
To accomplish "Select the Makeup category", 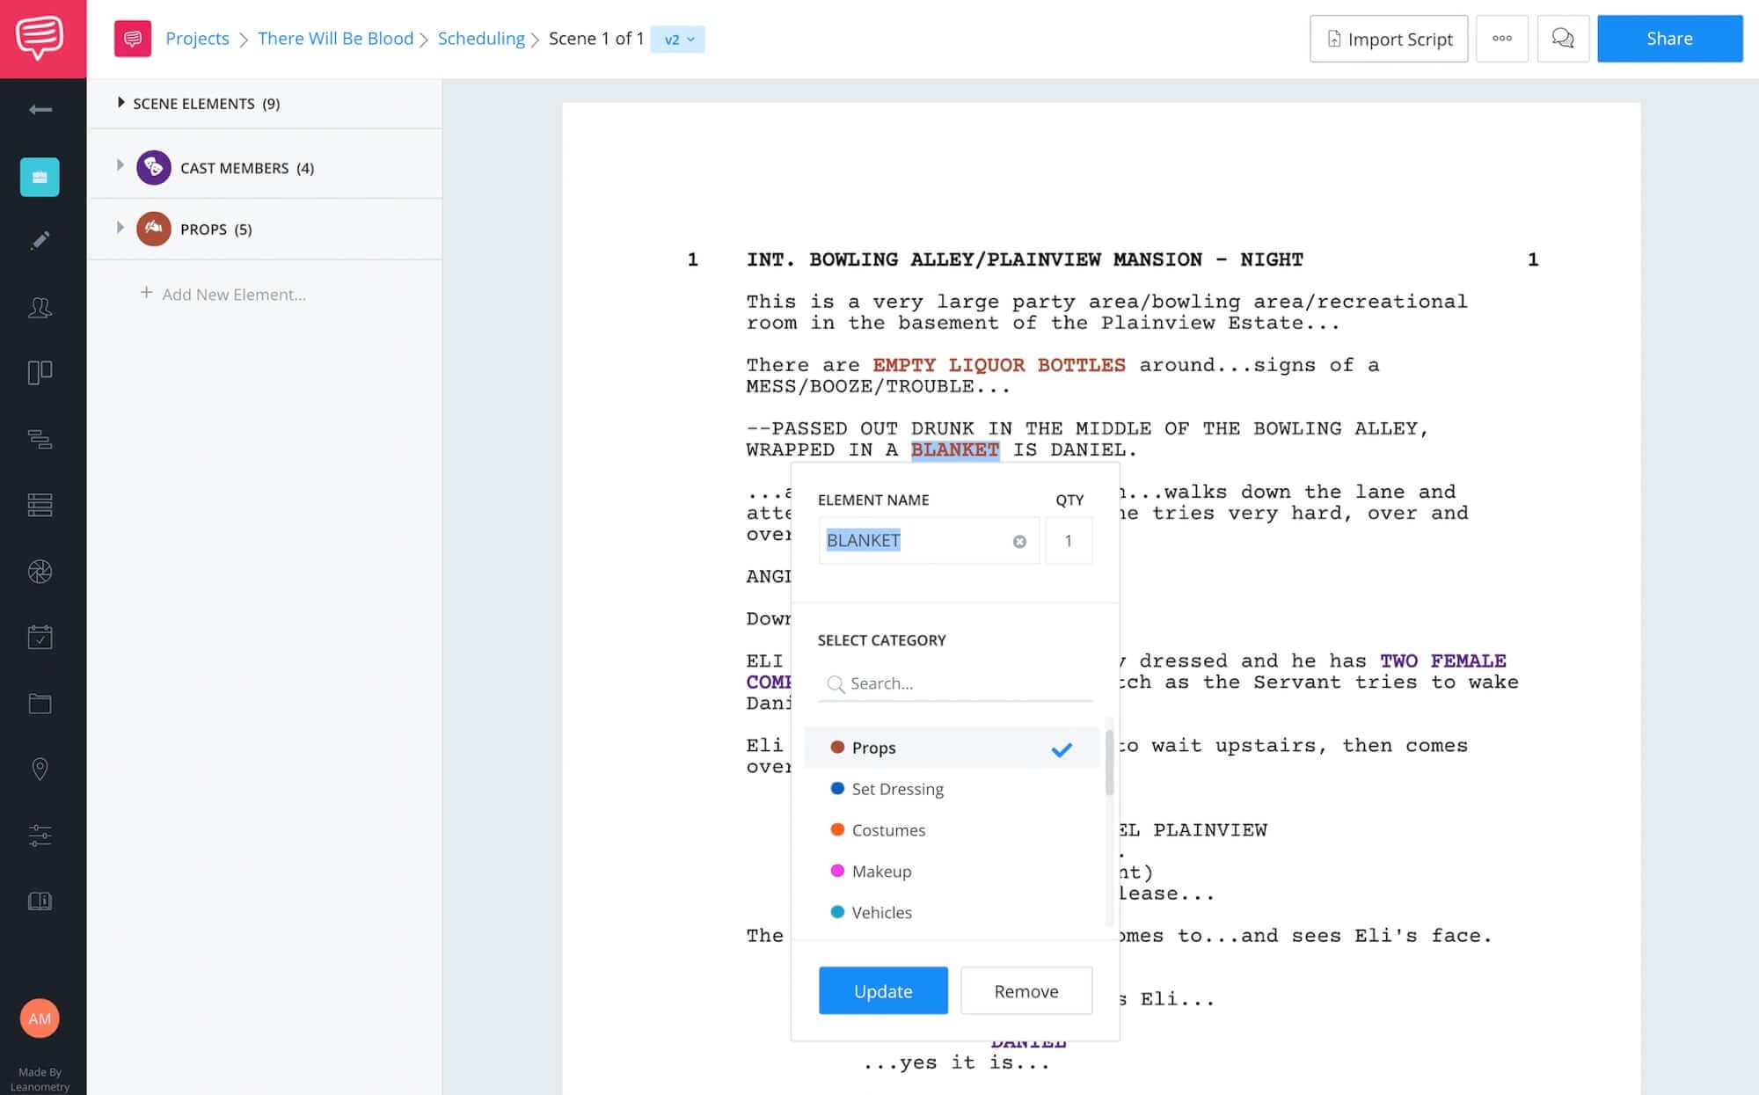I will pos(952,872).
